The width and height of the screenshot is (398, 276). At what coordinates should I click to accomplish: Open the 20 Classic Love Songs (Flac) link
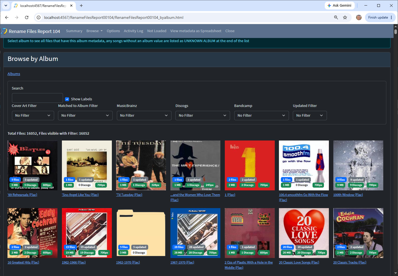point(299,262)
